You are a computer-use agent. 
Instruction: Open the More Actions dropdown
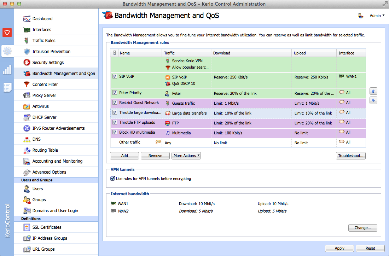tap(186, 156)
